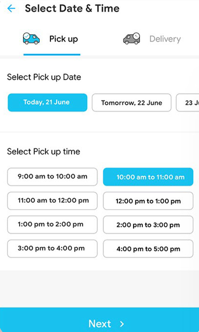The height and width of the screenshot is (332, 199).
Task: Choose the 11:00 am to 12:00 pm slot
Action: coord(53,201)
